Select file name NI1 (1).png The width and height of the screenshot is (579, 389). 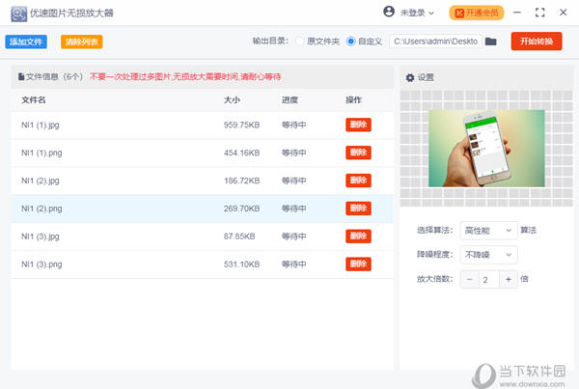coord(41,153)
